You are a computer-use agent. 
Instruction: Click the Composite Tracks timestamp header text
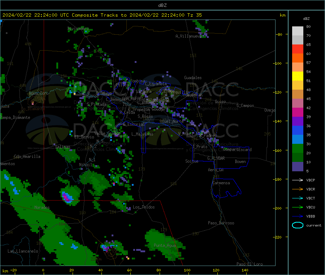point(102,15)
